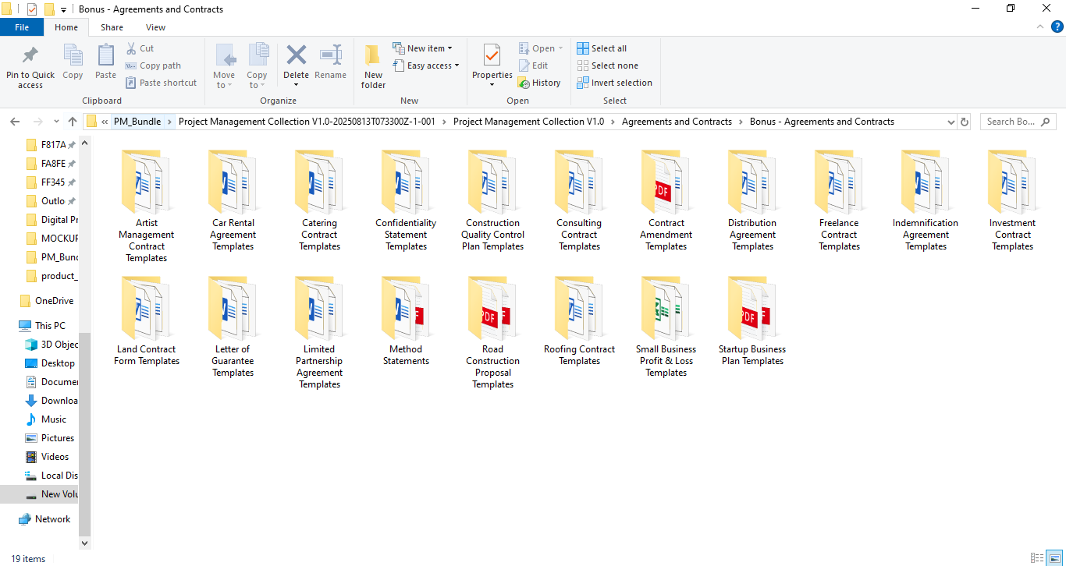Click the Up one level arrow
This screenshot has width=1066, height=566.
[x=73, y=122]
